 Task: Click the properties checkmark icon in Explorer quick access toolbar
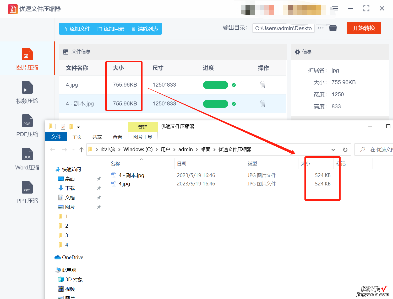[63, 127]
